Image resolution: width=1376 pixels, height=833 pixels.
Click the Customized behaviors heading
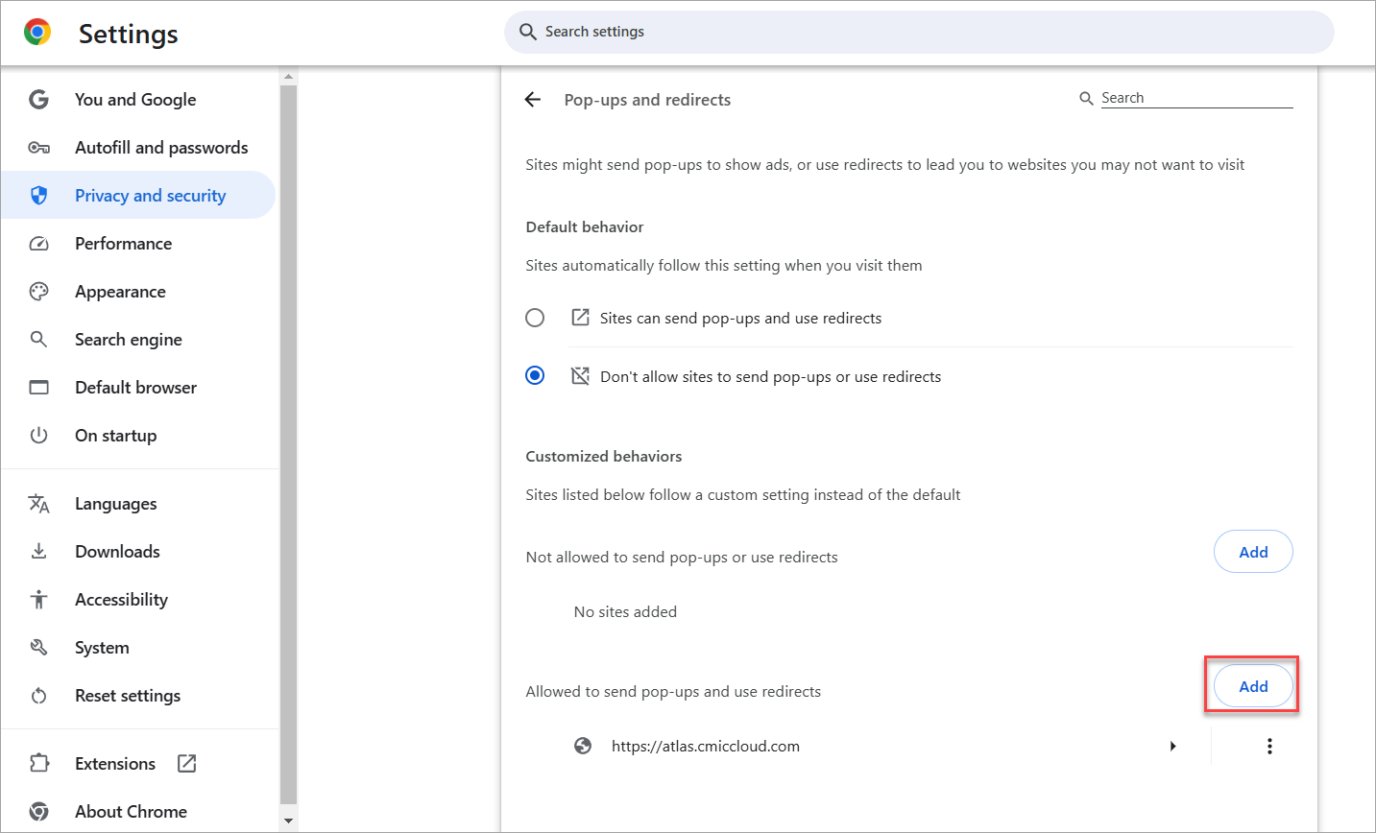(x=604, y=456)
